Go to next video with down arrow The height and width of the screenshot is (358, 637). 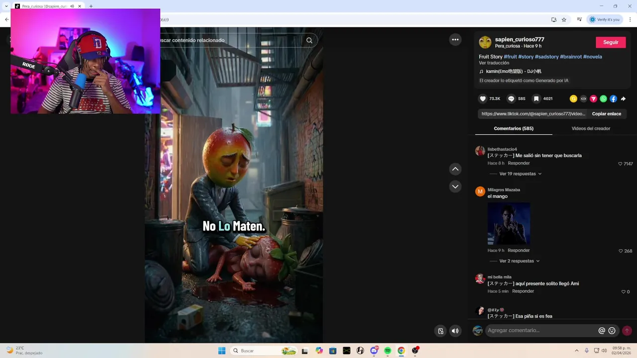click(455, 186)
